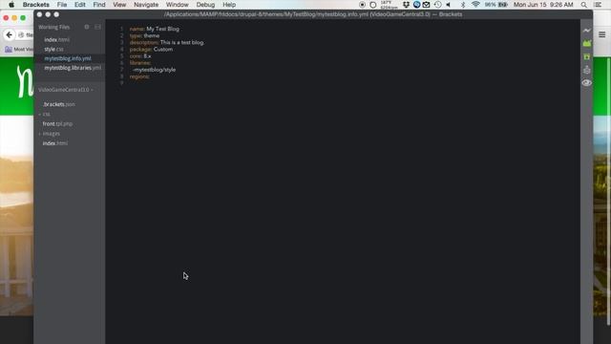Open Spotlight search magnifier
The width and height of the screenshot is (611, 344).
tap(583, 5)
